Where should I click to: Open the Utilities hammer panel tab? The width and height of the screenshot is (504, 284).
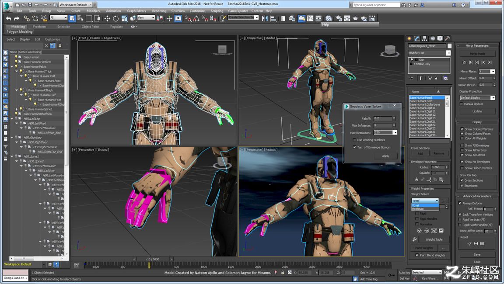[x=447, y=38]
